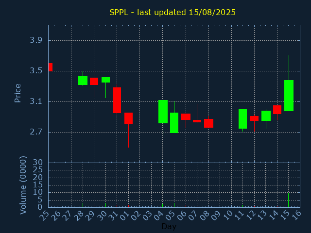Click the 3.1 price tick label
311x233 pixels.
point(36,101)
